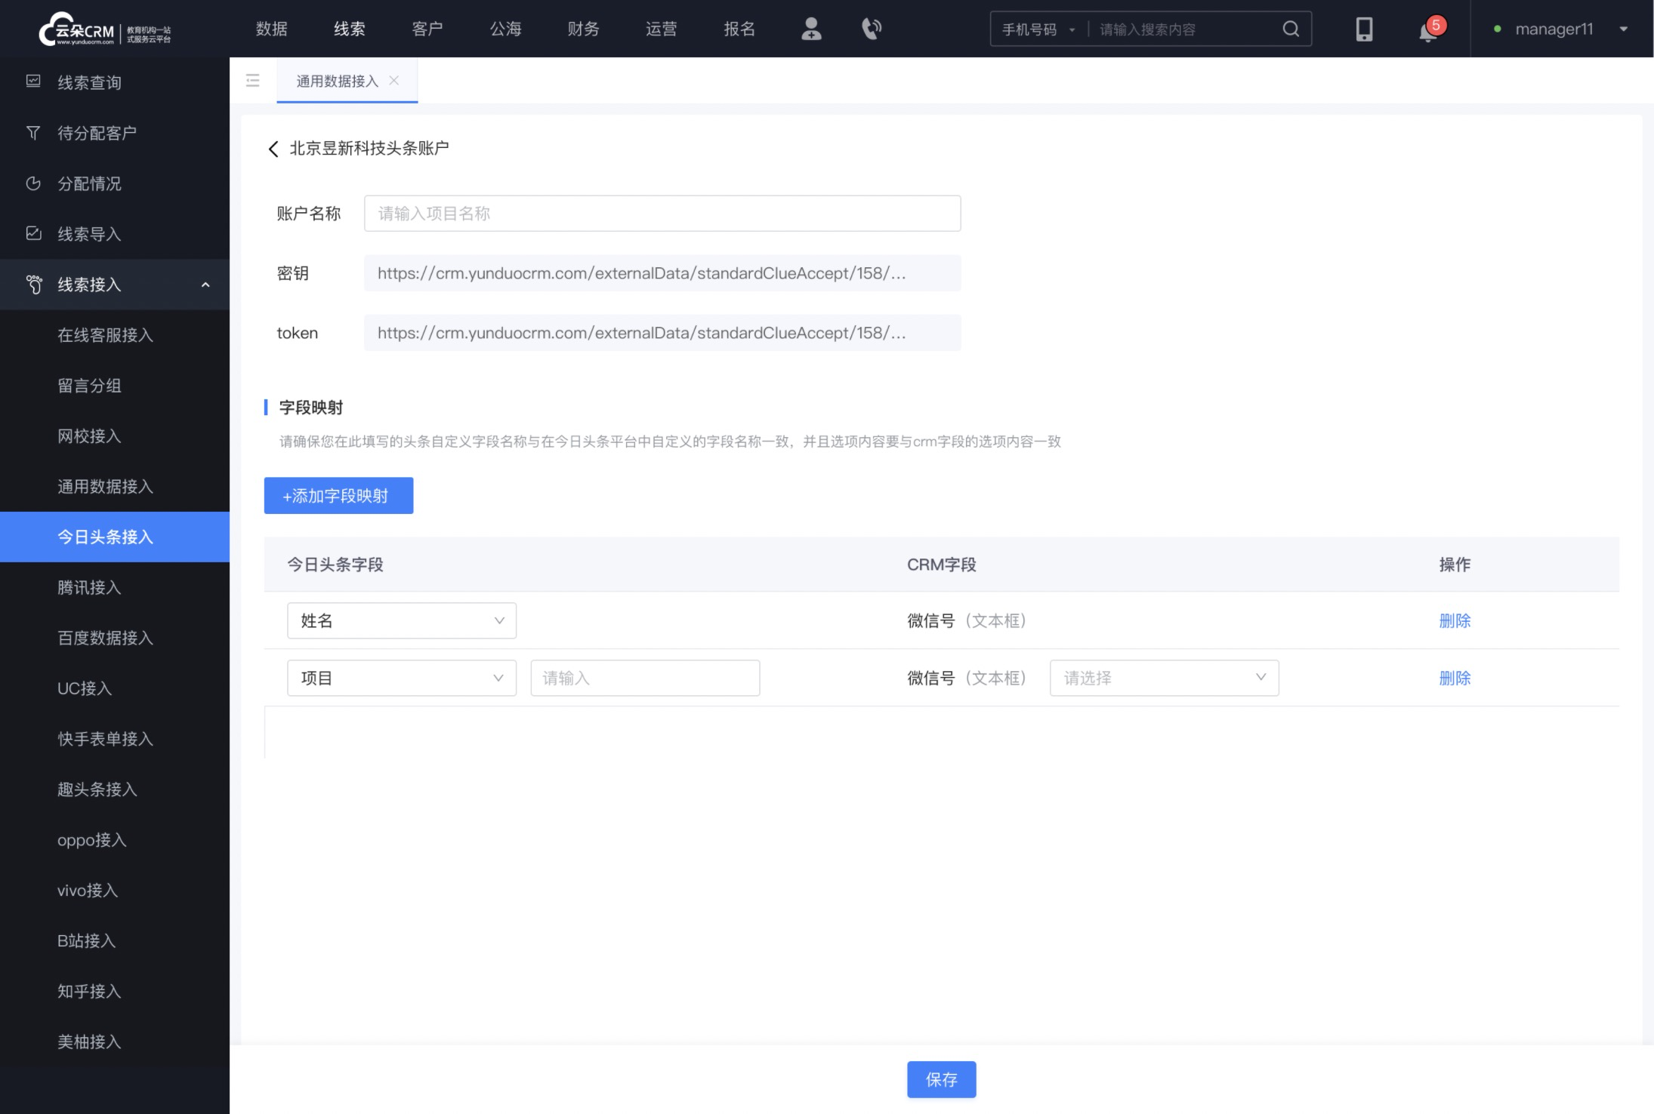The height and width of the screenshot is (1114, 1654).
Task: Click 项目 field dropdown arrow
Action: (x=498, y=678)
